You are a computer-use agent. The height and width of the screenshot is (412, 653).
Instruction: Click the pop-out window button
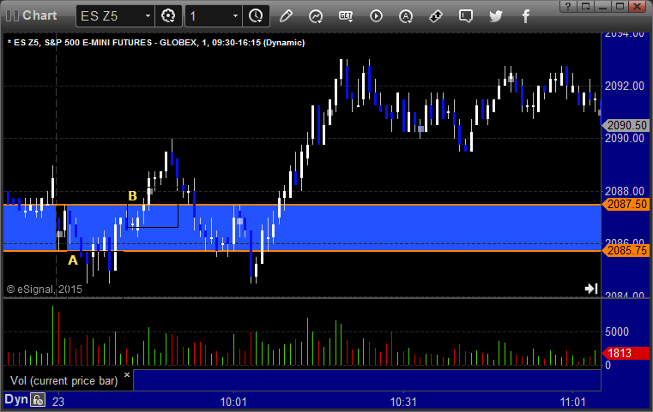[585, 6]
